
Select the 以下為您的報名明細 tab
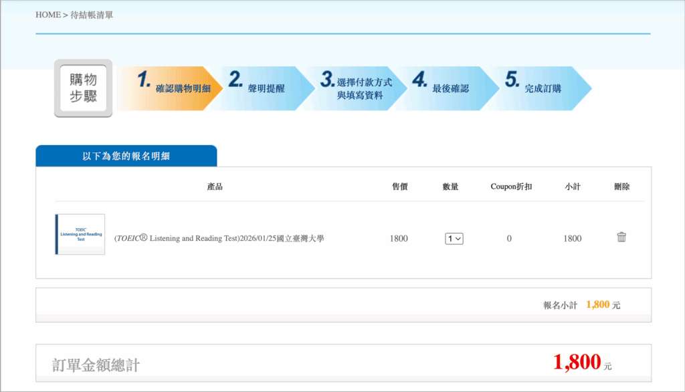tap(126, 156)
